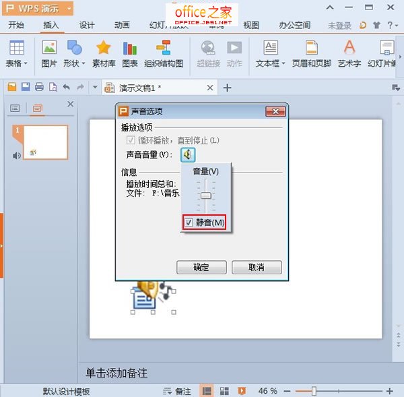Screen dimensions: 404x397
Task: Switch to outline view in side panel
Action: pos(15,108)
